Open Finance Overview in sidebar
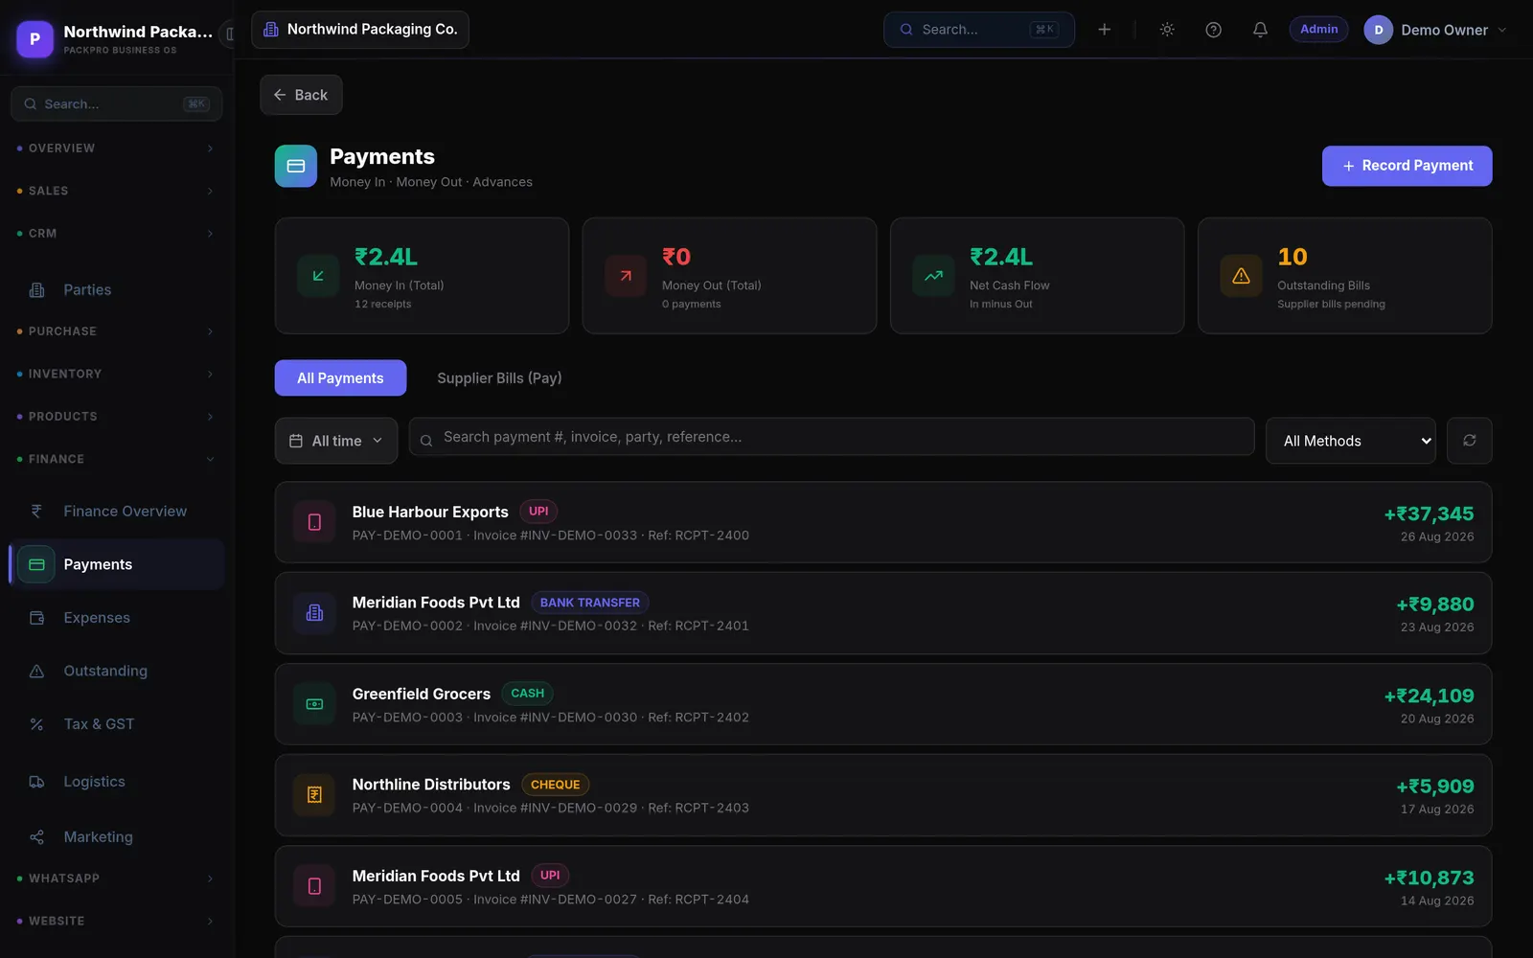The height and width of the screenshot is (958, 1533). click(117, 512)
